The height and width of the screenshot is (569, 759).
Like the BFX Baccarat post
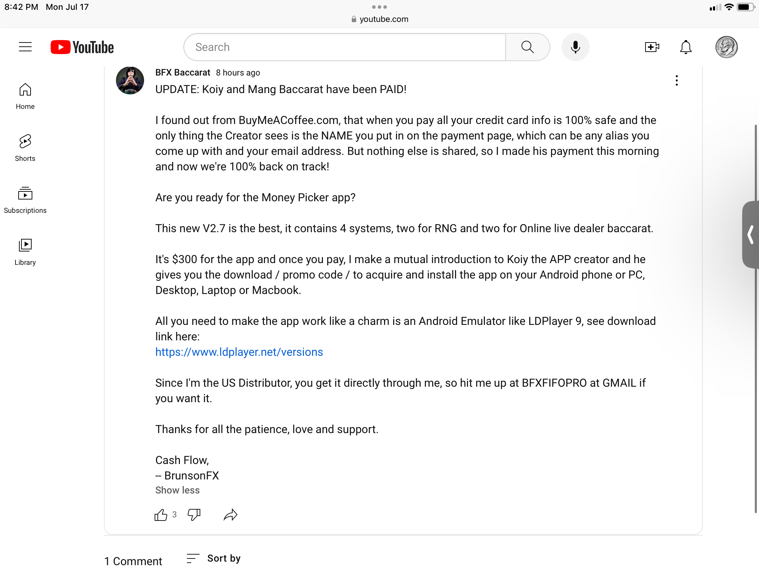coord(161,515)
